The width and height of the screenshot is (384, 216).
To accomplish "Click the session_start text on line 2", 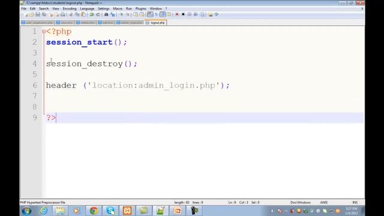I will pos(79,42).
